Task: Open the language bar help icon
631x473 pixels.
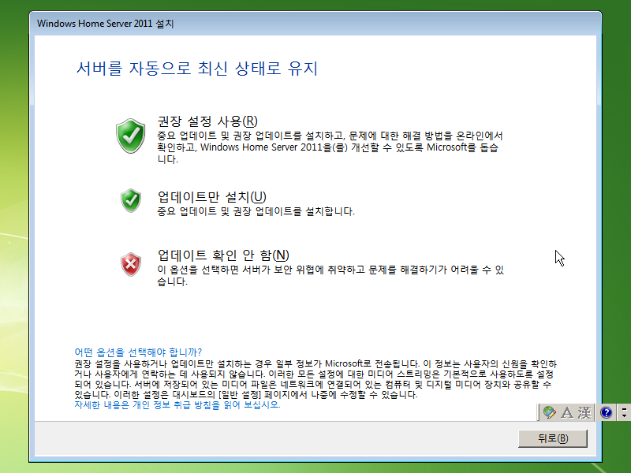Action: click(606, 412)
